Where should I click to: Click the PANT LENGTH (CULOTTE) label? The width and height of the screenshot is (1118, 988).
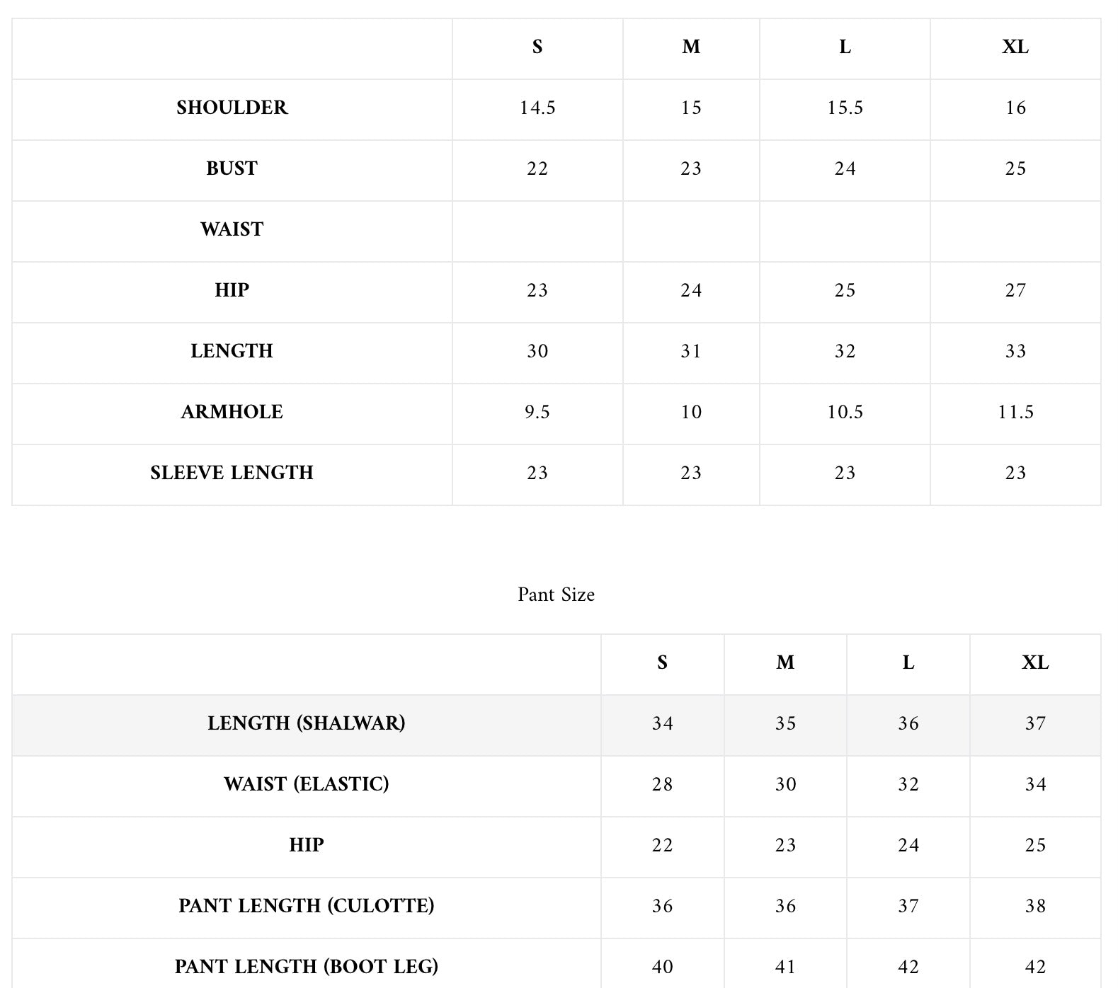306,906
